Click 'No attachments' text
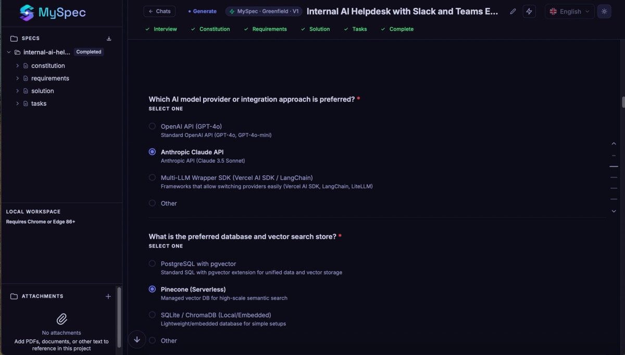The width and height of the screenshot is (625, 355). [x=61, y=333]
